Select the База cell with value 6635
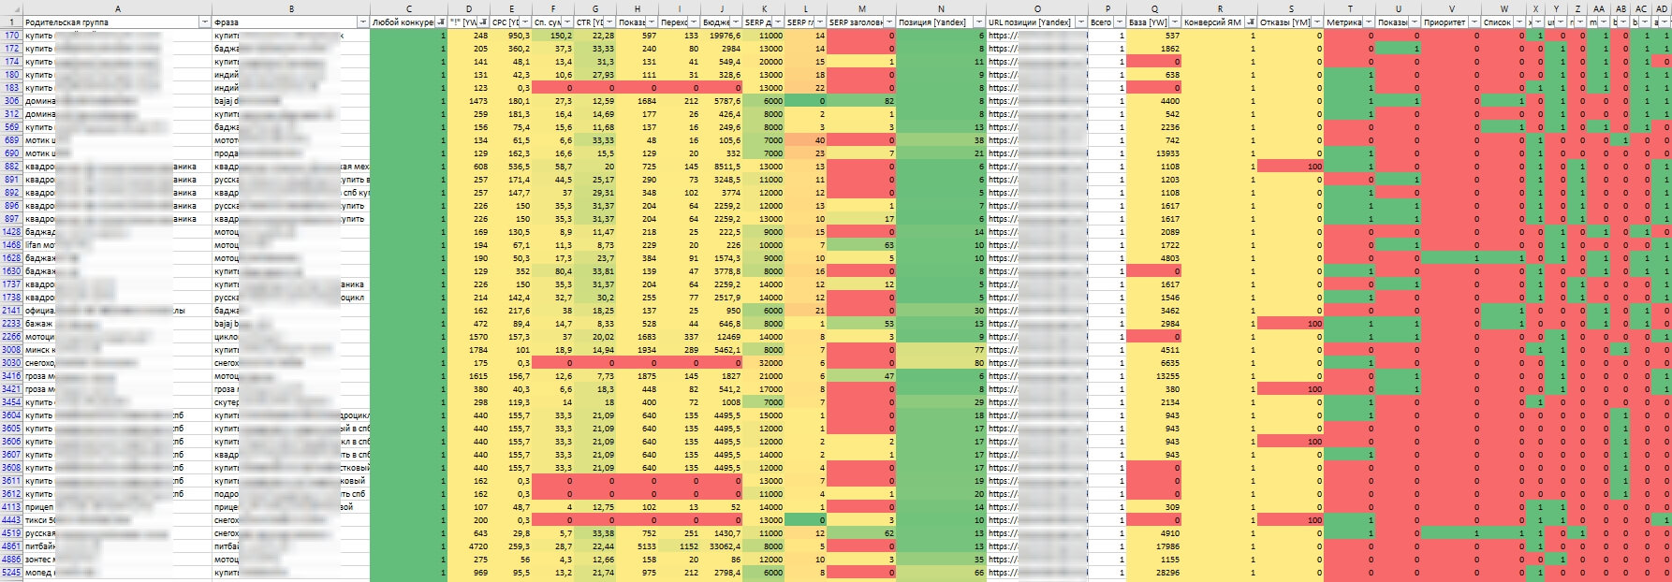Image resolution: width=1672 pixels, height=582 pixels. pyautogui.click(x=1154, y=363)
